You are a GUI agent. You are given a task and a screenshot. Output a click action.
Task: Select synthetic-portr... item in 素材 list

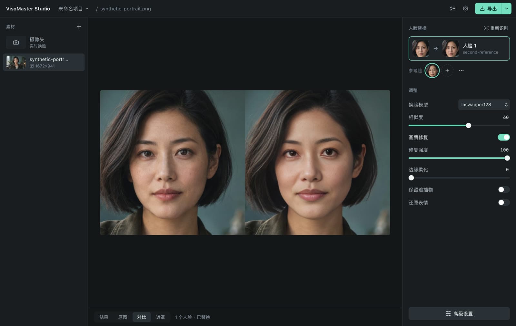click(x=44, y=62)
